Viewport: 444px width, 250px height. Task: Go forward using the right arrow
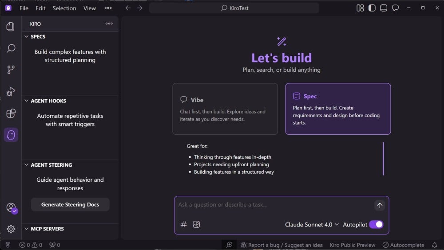point(139,8)
